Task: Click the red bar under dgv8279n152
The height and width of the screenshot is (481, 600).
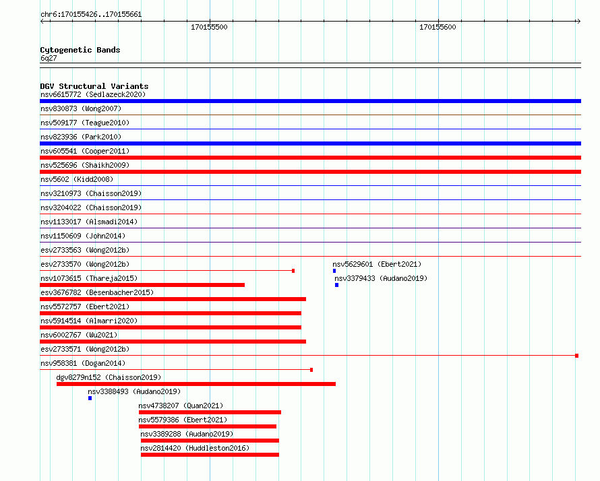Action: click(x=196, y=384)
